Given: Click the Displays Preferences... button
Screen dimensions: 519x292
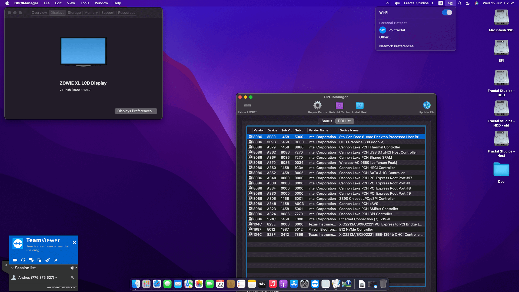Looking at the screenshot, I should point(136,111).
